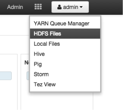Click the partially hidden blue box behind menu

tap(28, 76)
